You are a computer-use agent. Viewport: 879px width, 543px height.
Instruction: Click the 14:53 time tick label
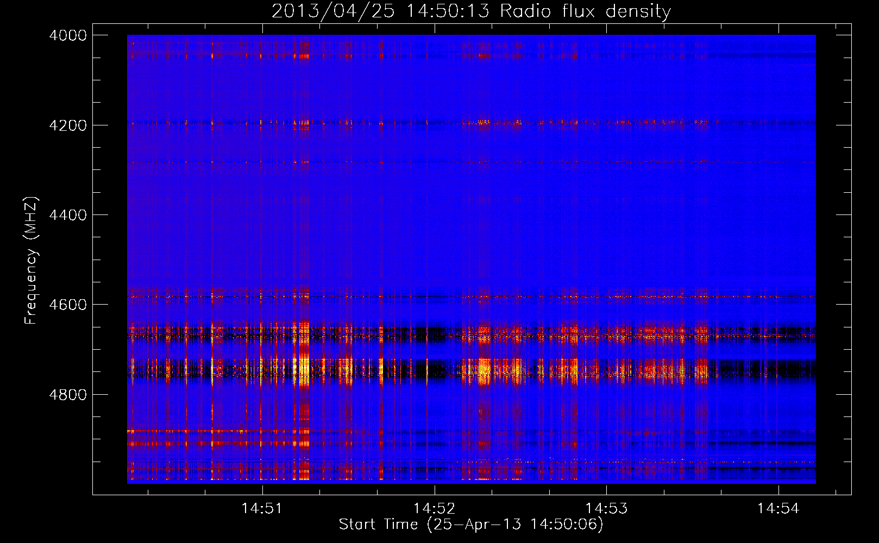[606, 508]
